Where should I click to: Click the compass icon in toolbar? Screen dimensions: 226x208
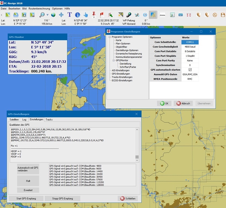click(145, 15)
